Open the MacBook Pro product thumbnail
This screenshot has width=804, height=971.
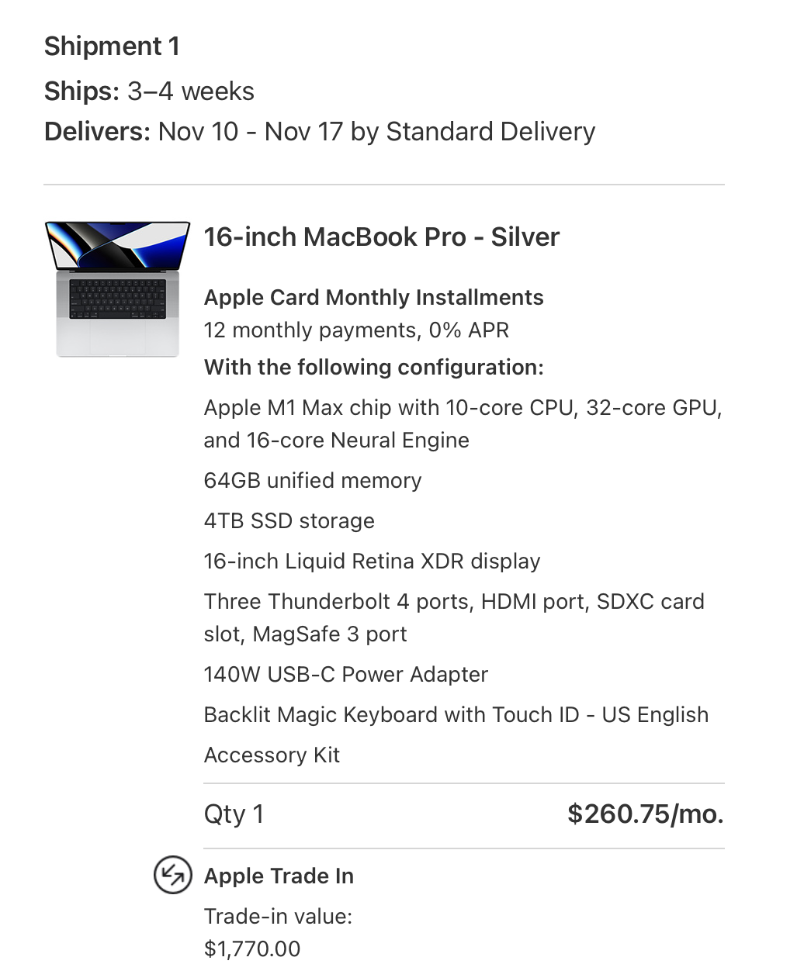(x=118, y=289)
